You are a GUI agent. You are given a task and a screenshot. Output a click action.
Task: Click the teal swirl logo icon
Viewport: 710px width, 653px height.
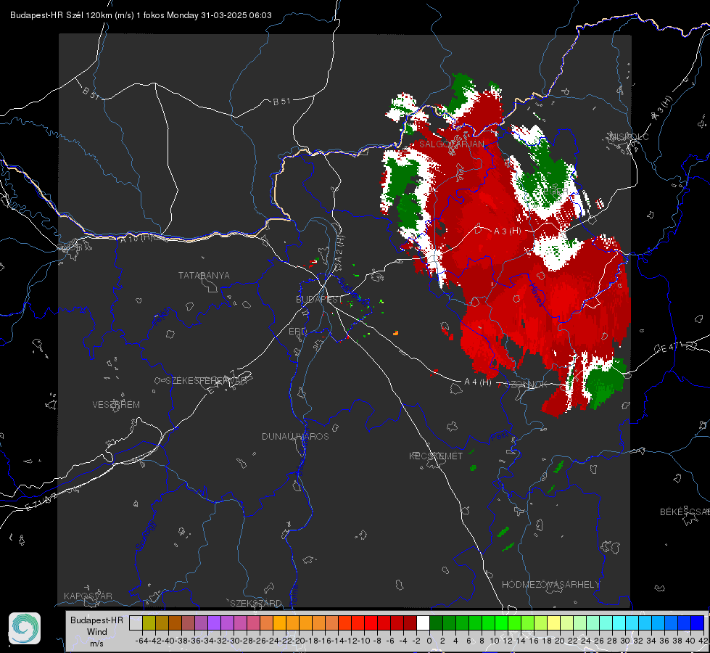tap(25, 628)
